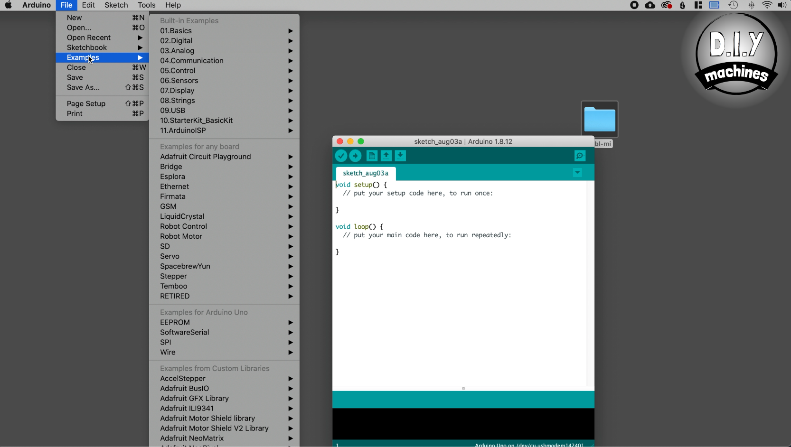Click the console divider handle dot

(463, 389)
